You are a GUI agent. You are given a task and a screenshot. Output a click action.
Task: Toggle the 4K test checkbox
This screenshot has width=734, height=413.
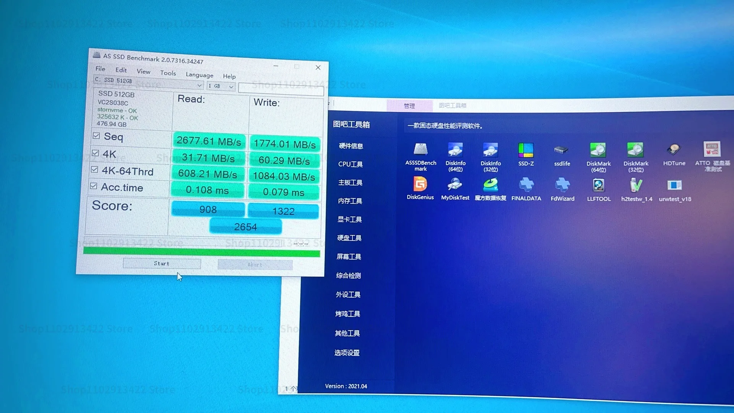click(96, 153)
